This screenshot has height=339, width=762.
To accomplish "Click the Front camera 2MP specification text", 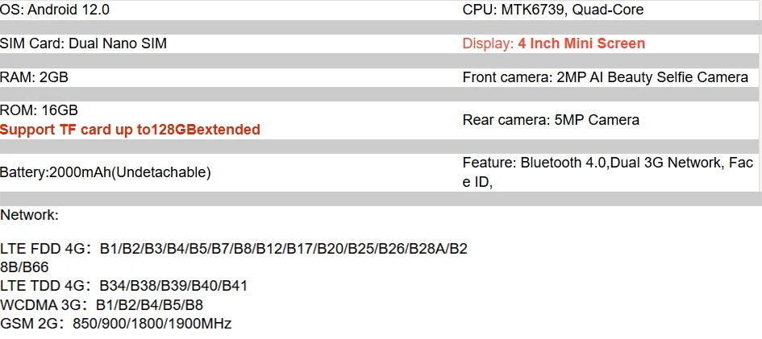I will 605,77.
